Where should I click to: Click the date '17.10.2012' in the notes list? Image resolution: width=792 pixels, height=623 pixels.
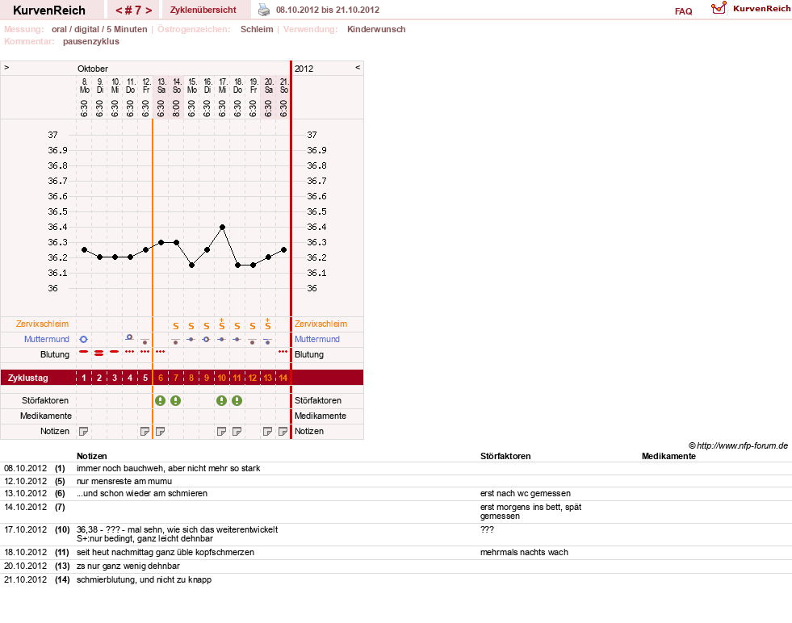click(25, 529)
